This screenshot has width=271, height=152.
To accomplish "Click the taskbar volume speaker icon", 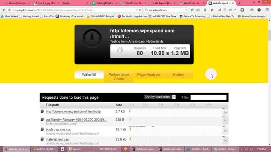I will click(246, 149).
